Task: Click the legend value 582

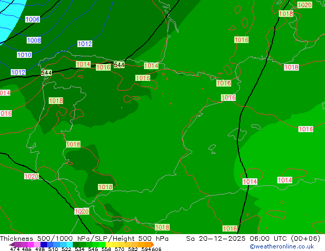Action: [133, 249]
